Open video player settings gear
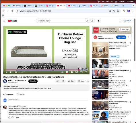The image size is (136, 123). (72, 72)
